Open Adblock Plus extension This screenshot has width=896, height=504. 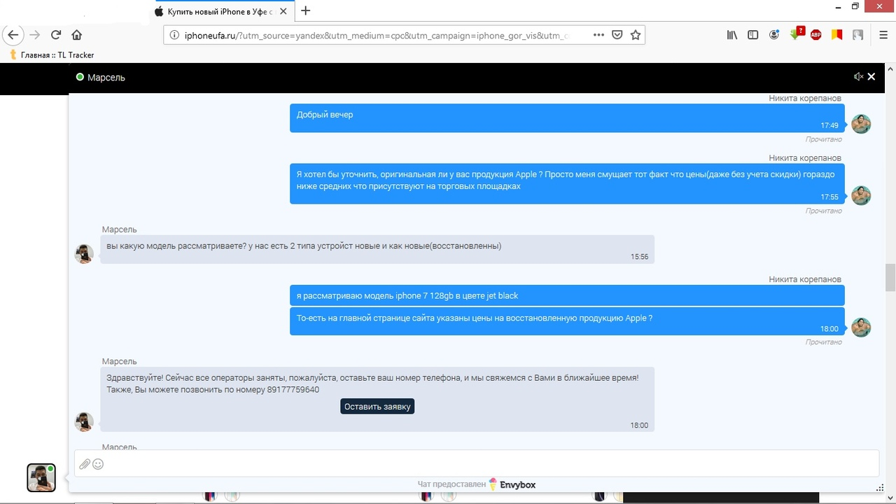pyautogui.click(x=815, y=35)
